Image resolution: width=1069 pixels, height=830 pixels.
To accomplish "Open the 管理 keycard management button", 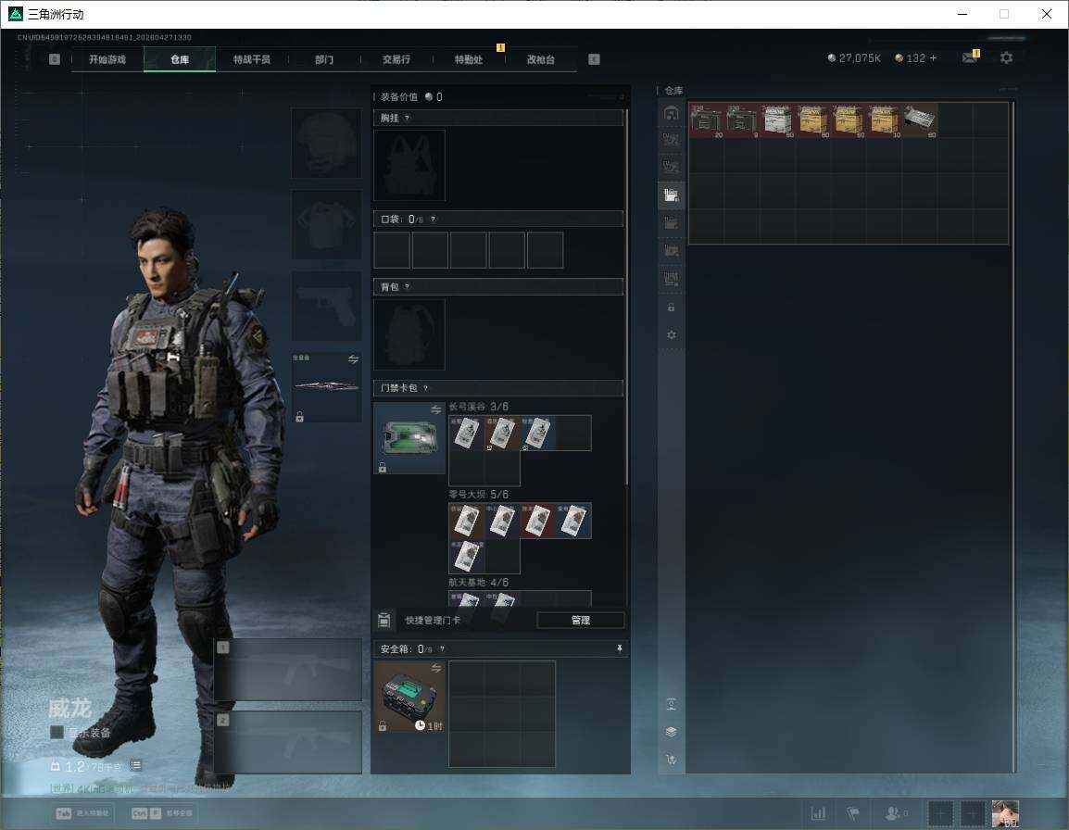I will (580, 620).
